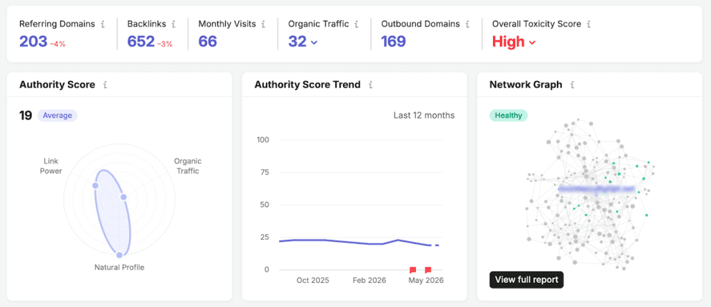The image size is (711, 307).
Task: Click the Average authority badge
Action: point(58,116)
